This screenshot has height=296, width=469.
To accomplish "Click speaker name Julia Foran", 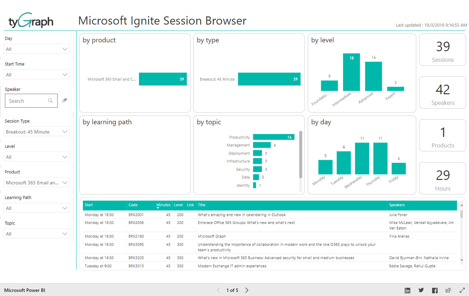I will (x=398, y=215).
